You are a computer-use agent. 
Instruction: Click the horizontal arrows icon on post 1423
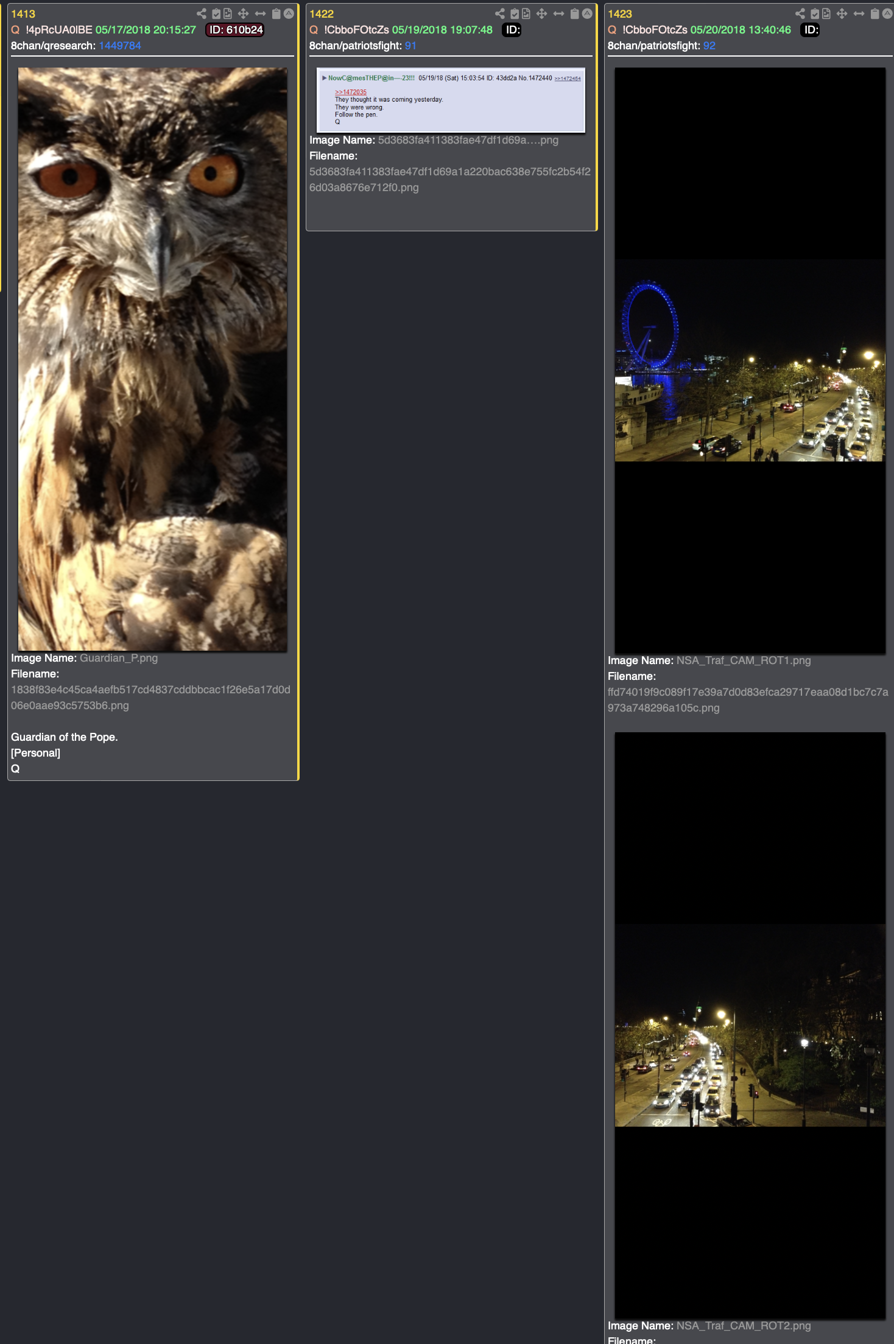click(x=859, y=13)
